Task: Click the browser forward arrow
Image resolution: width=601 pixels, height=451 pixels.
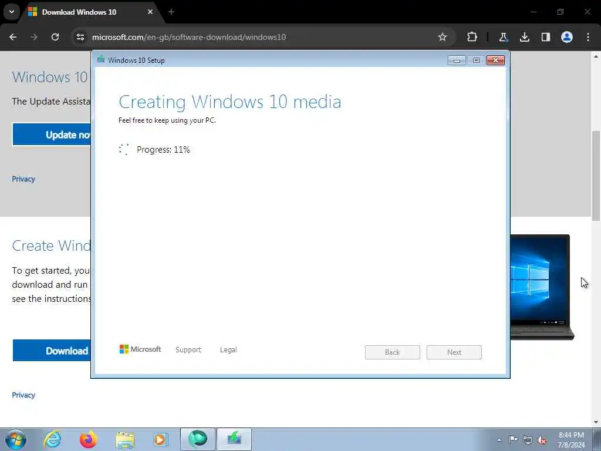Action: click(34, 37)
